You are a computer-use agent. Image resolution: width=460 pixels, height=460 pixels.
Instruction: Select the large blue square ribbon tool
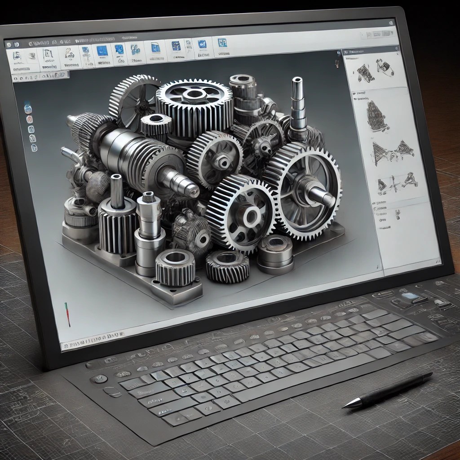[x=102, y=50]
